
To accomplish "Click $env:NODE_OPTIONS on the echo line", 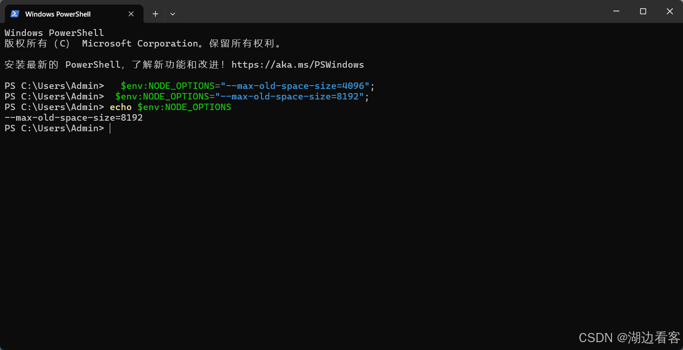I will pos(184,107).
